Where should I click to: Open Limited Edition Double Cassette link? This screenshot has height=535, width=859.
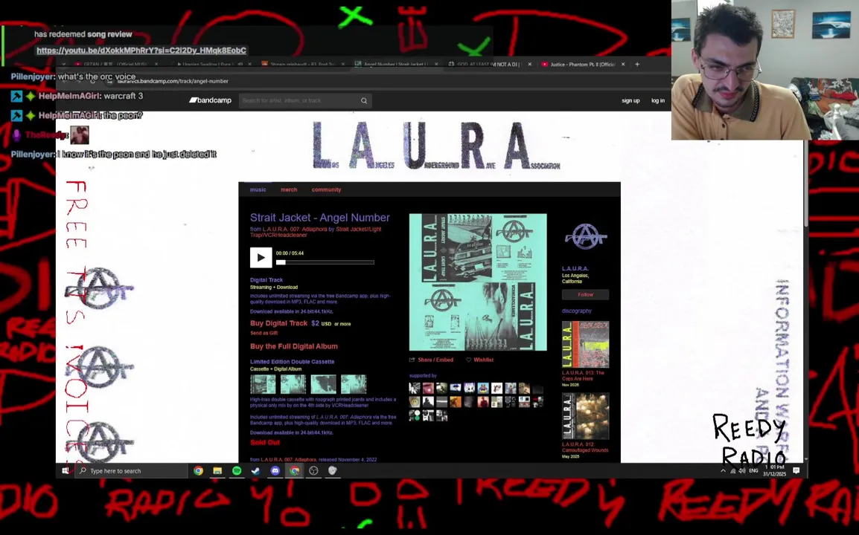(x=292, y=362)
